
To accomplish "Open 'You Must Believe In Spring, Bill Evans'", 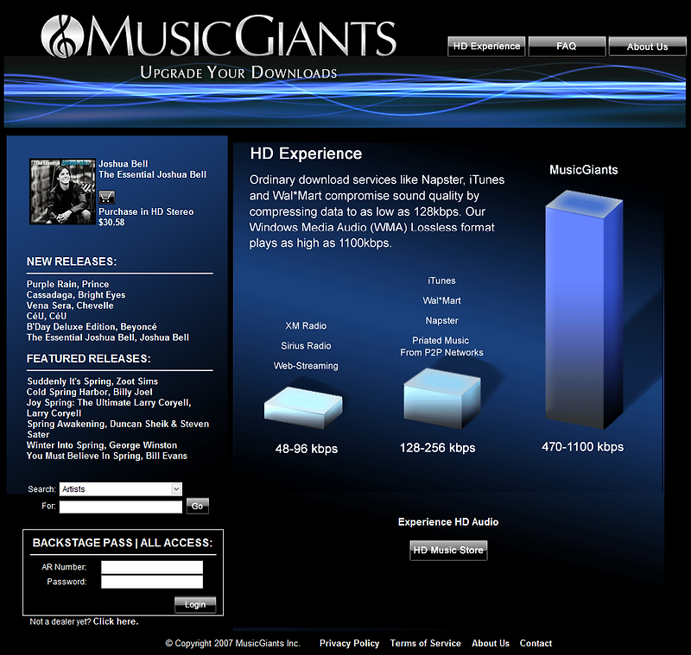I will [107, 456].
